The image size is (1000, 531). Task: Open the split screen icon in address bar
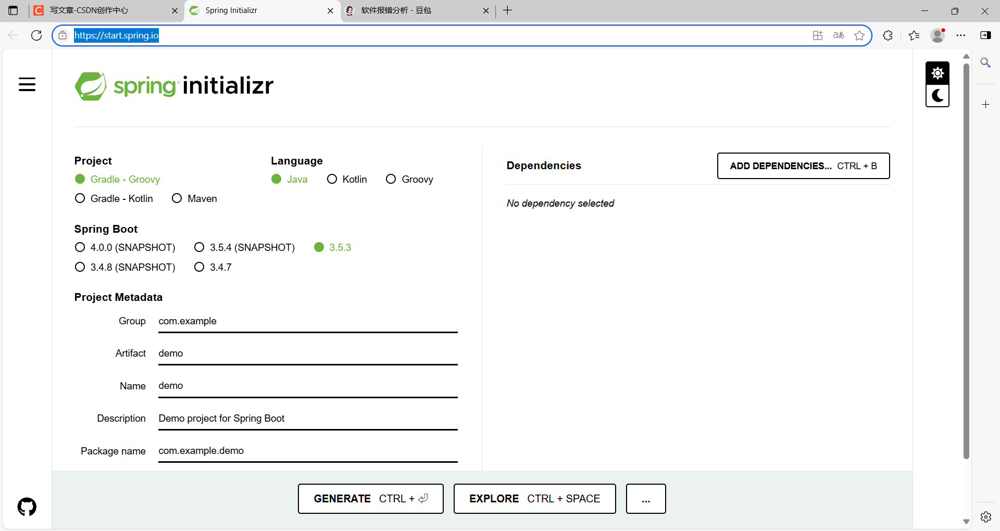click(x=818, y=35)
